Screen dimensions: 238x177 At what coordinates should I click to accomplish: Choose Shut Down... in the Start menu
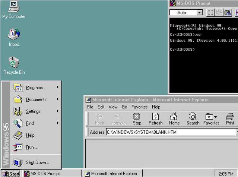[x=36, y=162]
